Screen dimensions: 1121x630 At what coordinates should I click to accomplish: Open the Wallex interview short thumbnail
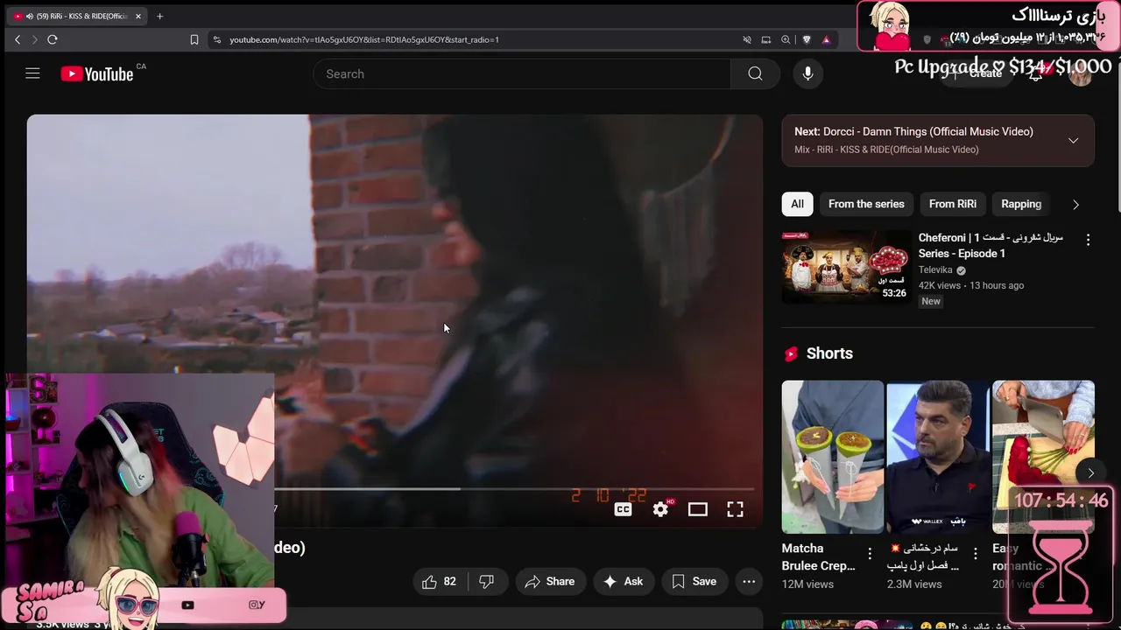click(938, 457)
